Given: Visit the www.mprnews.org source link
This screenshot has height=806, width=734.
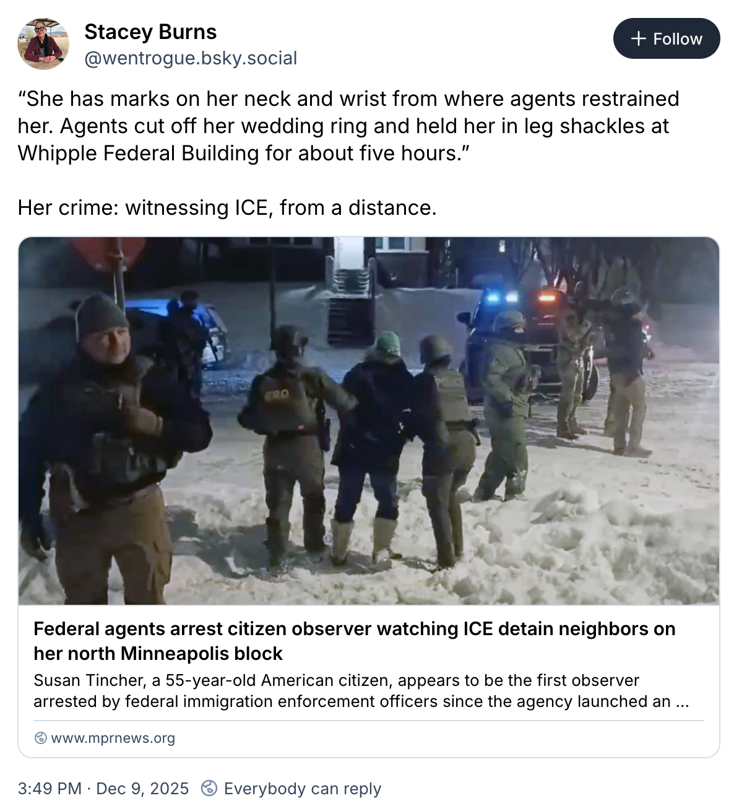Looking at the screenshot, I should (x=113, y=738).
